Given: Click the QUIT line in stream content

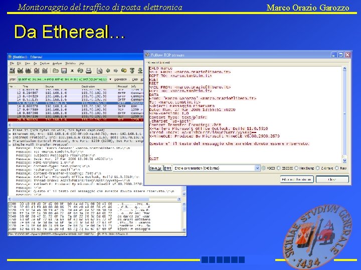Looking at the screenshot, I should 154,158.
